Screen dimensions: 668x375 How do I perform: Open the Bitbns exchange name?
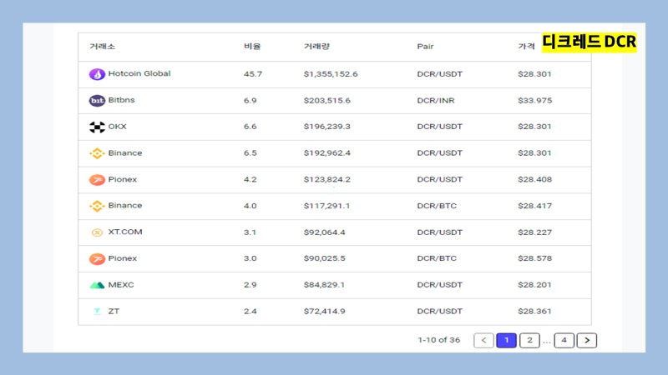(121, 100)
